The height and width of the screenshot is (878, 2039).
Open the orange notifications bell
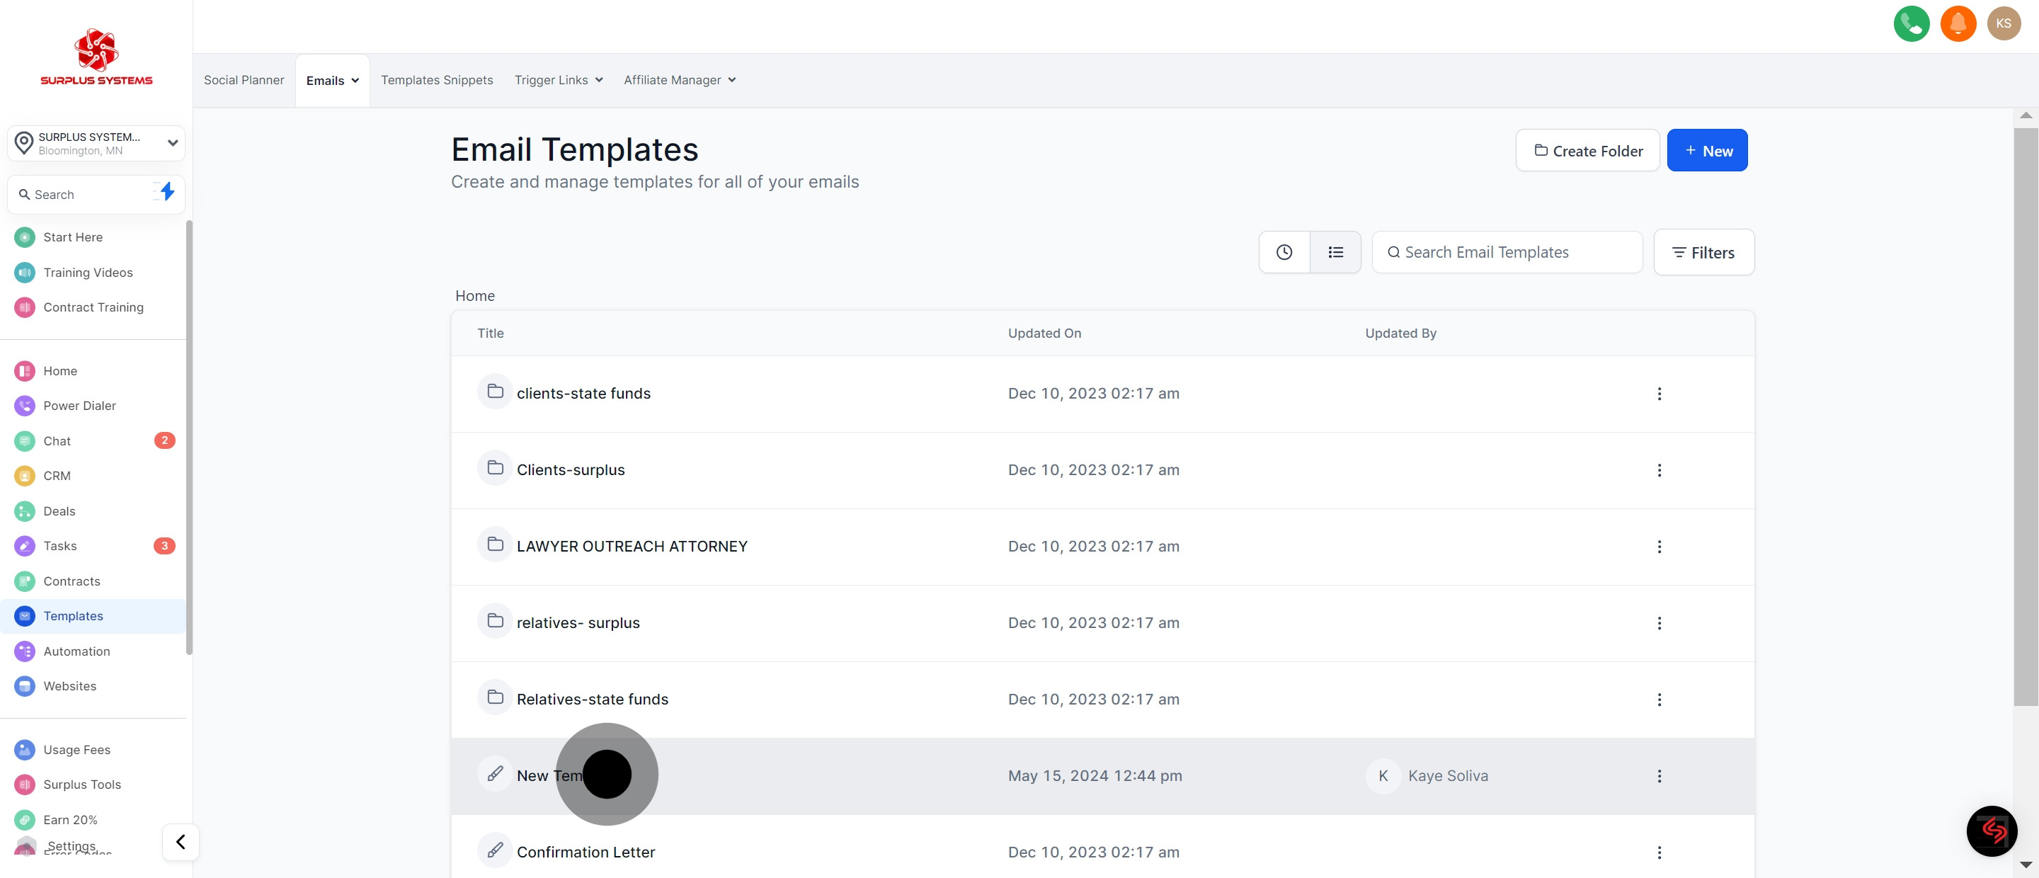(1958, 24)
